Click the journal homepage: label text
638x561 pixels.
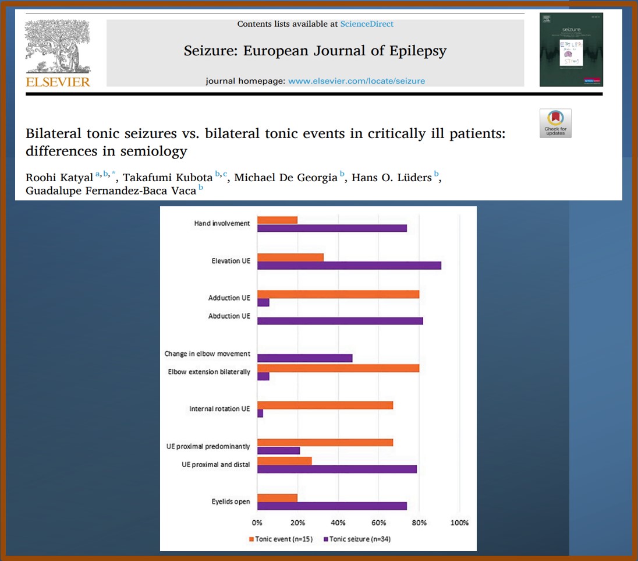245,81
